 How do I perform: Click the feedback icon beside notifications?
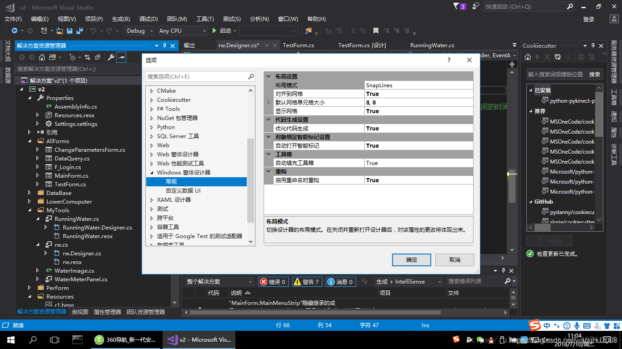tap(476, 6)
